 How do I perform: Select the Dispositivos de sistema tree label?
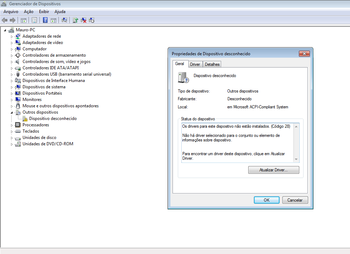point(44,87)
